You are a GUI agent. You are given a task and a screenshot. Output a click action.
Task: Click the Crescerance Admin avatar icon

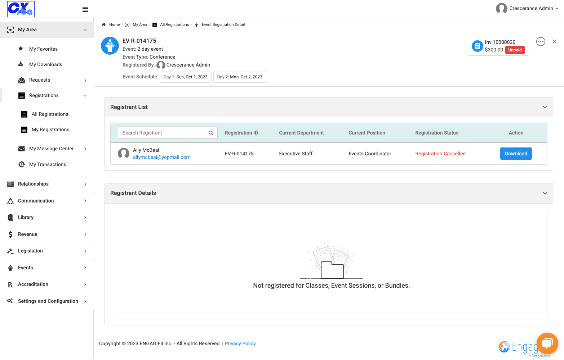[x=501, y=8]
